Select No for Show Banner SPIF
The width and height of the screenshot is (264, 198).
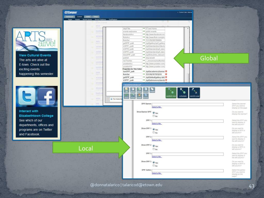[154, 116]
